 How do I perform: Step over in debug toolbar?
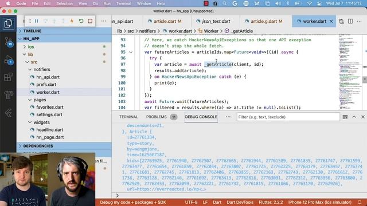45,21
